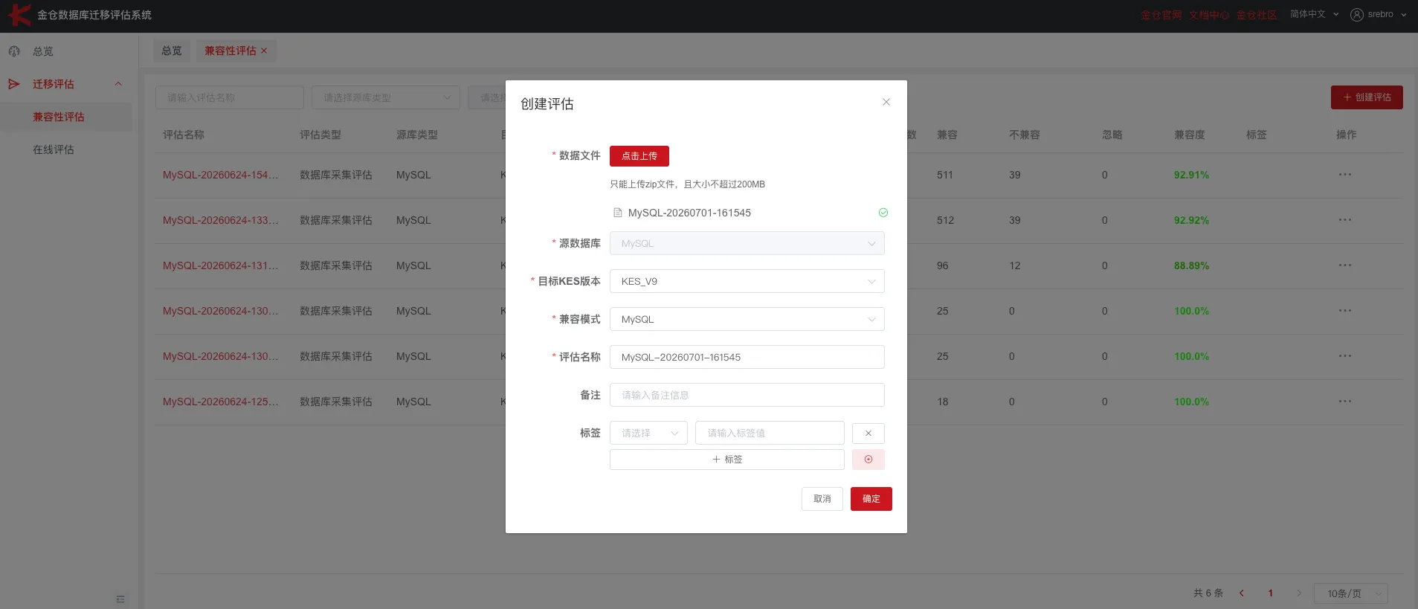
Task: Click the 备注 remarks input field
Action: click(747, 395)
